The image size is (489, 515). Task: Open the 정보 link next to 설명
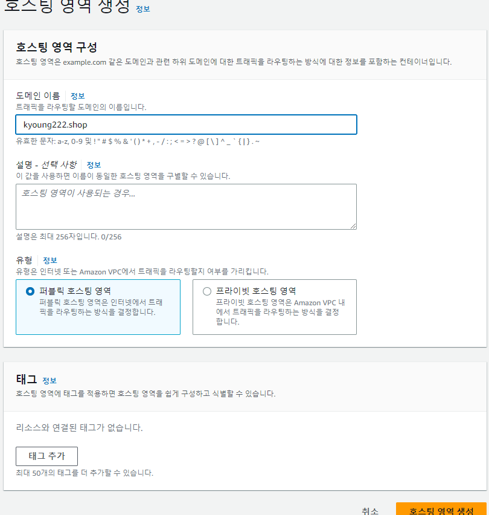click(94, 164)
